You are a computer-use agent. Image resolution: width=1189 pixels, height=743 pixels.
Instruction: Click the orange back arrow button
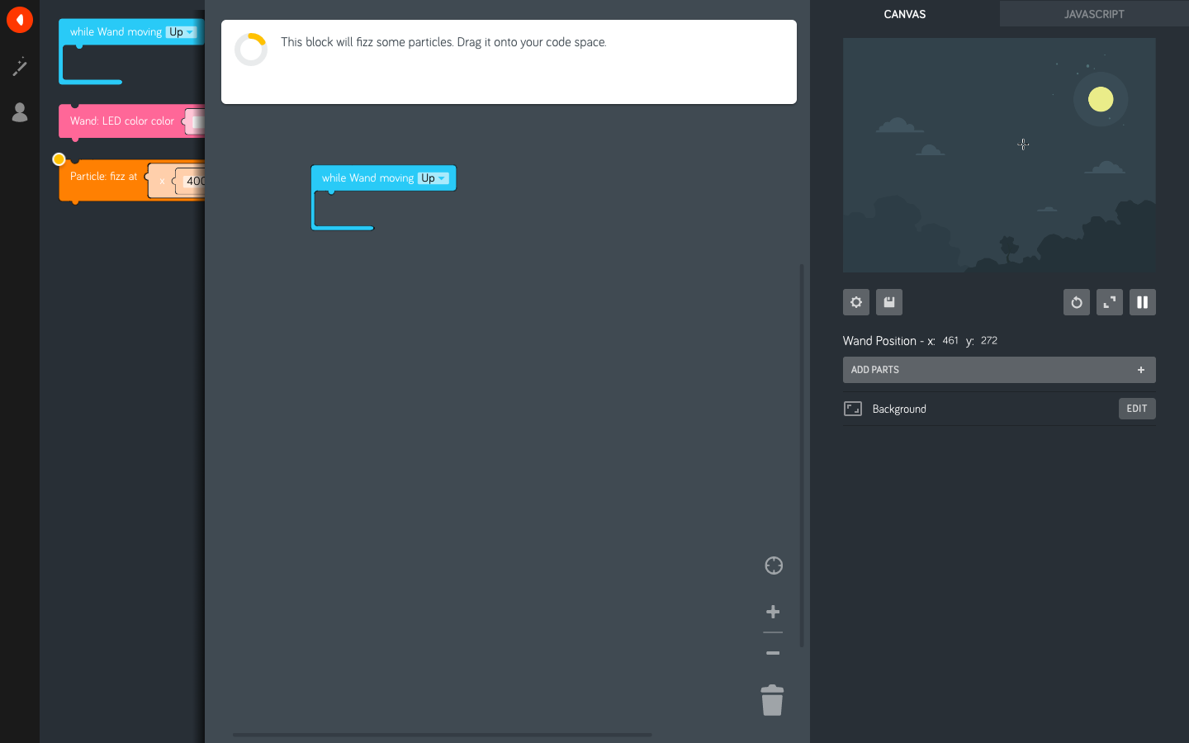click(x=20, y=20)
